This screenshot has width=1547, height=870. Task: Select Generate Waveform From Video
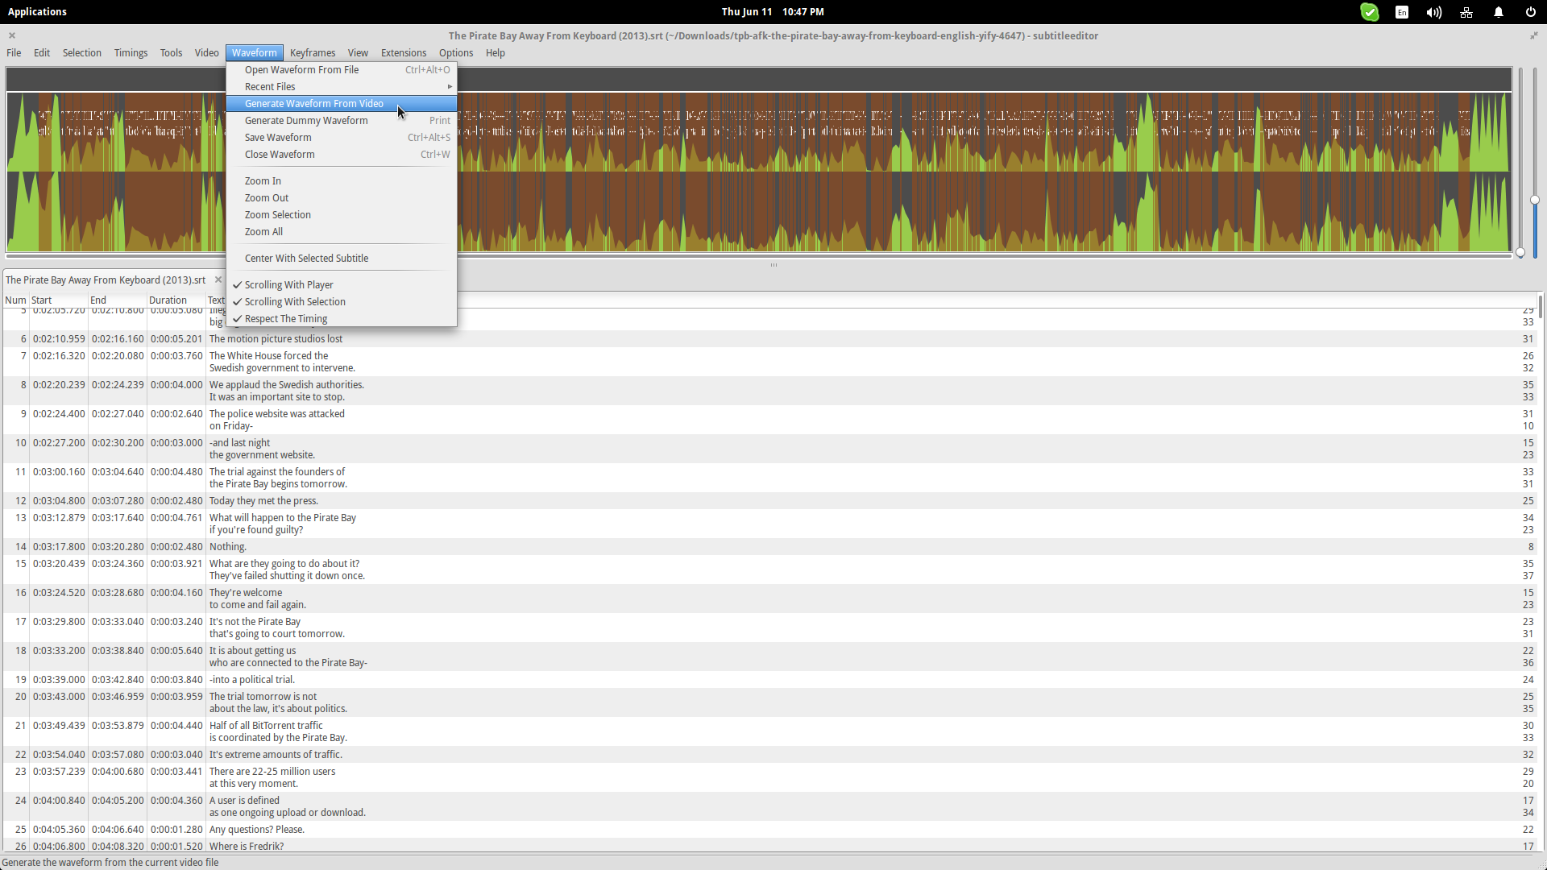pyautogui.click(x=342, y=103)
